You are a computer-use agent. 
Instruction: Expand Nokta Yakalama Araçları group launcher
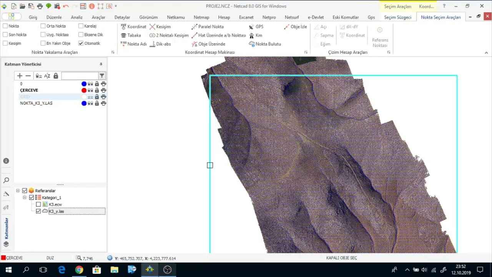[113, 52]
